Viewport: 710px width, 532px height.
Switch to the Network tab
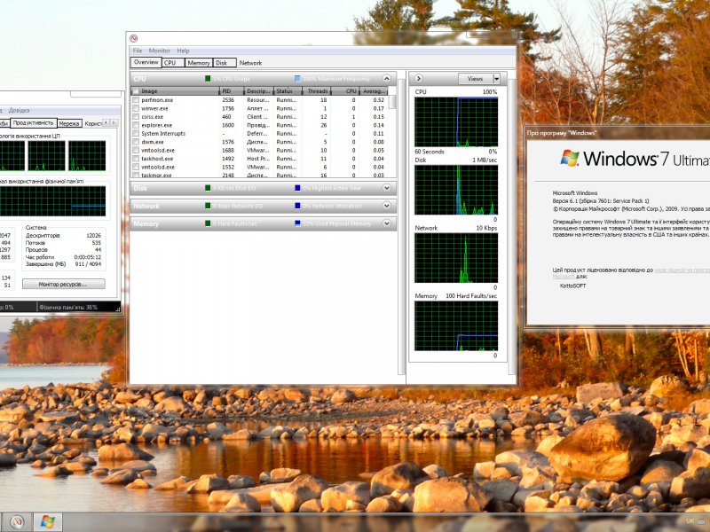[x=250, y=63]
